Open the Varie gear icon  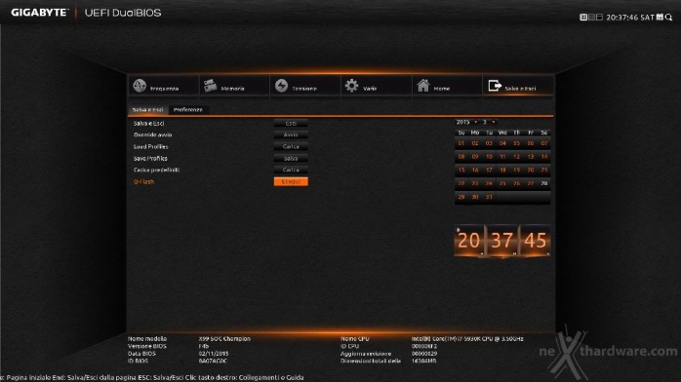tap(352, 86)
